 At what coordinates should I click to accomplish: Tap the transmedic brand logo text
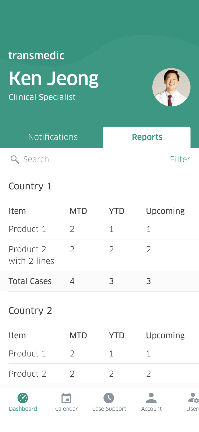tap(36, 56)
